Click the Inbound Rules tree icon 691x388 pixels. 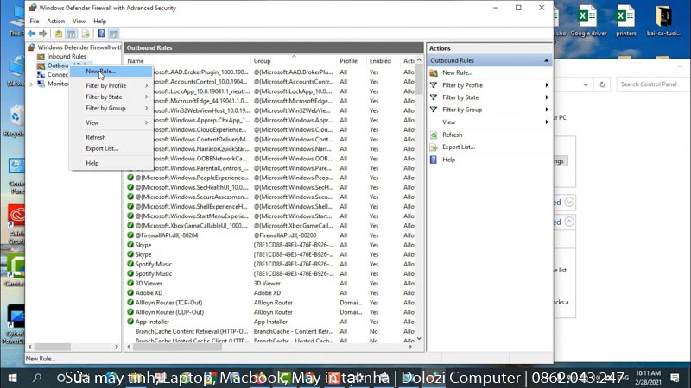pyautogui.click(x=41, y=57)
